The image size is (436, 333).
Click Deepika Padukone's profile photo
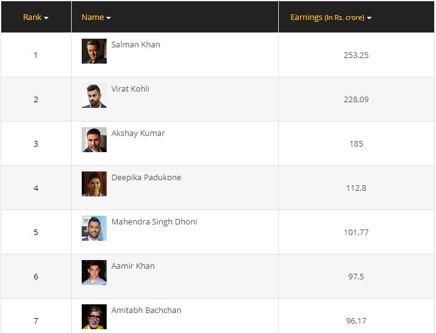[x=94, y=184]
